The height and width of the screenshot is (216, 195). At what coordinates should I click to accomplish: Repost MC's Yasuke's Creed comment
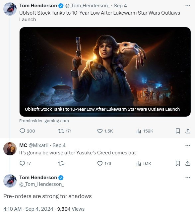coord(61,164)
